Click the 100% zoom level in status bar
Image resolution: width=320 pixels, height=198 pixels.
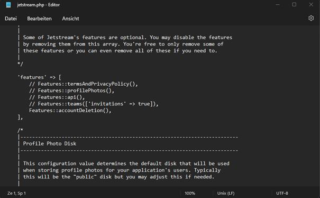click(190, 193)
